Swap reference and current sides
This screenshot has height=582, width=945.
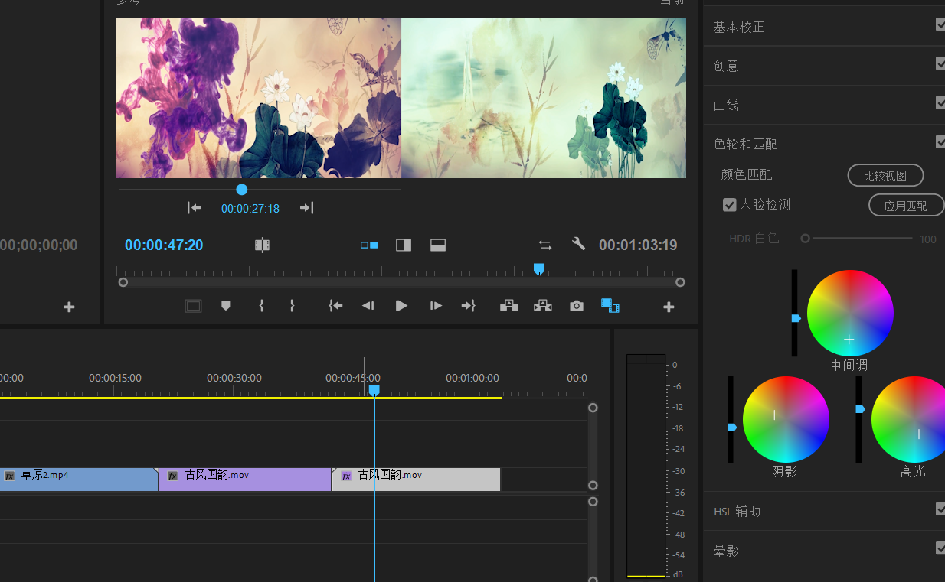coord(545,245)
